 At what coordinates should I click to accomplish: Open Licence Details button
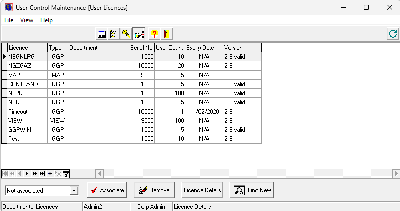pos(202,190)
